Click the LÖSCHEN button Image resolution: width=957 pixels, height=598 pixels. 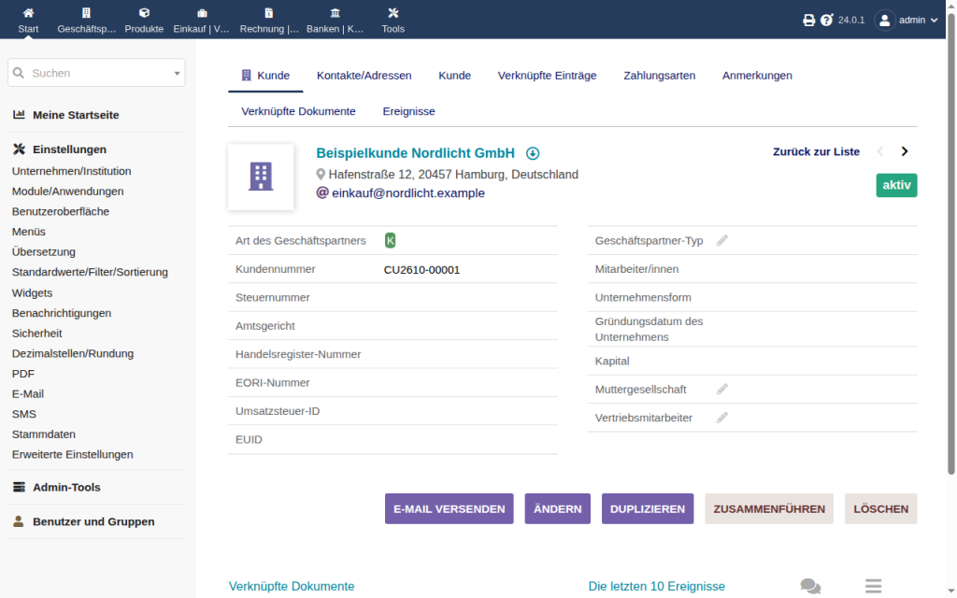point(880,509)
